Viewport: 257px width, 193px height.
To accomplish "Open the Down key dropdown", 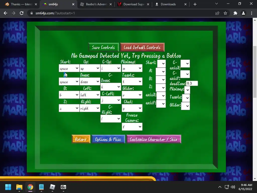I will pos(90,81).
